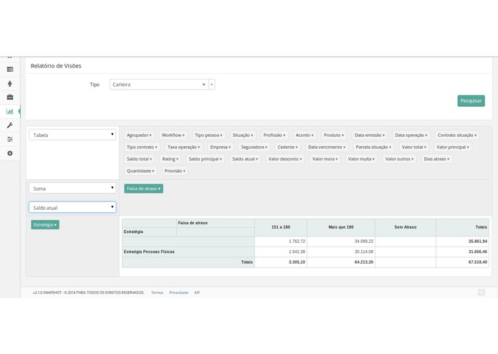Open the Workflow attribute filter
The height and width of the screenshot is (354, 498).
[x=173, y=135]
